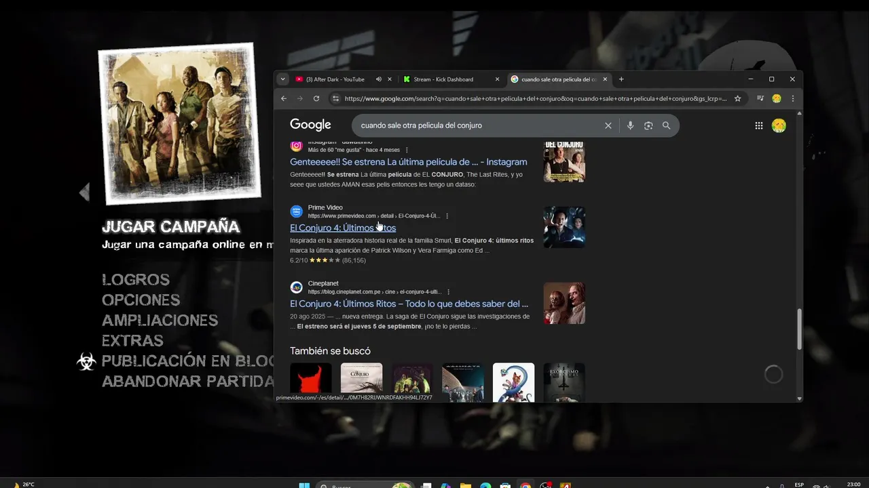Viewport: 869px width, 488px height.
Task: Close the Kick Dashboard tab
Action: 497,79
